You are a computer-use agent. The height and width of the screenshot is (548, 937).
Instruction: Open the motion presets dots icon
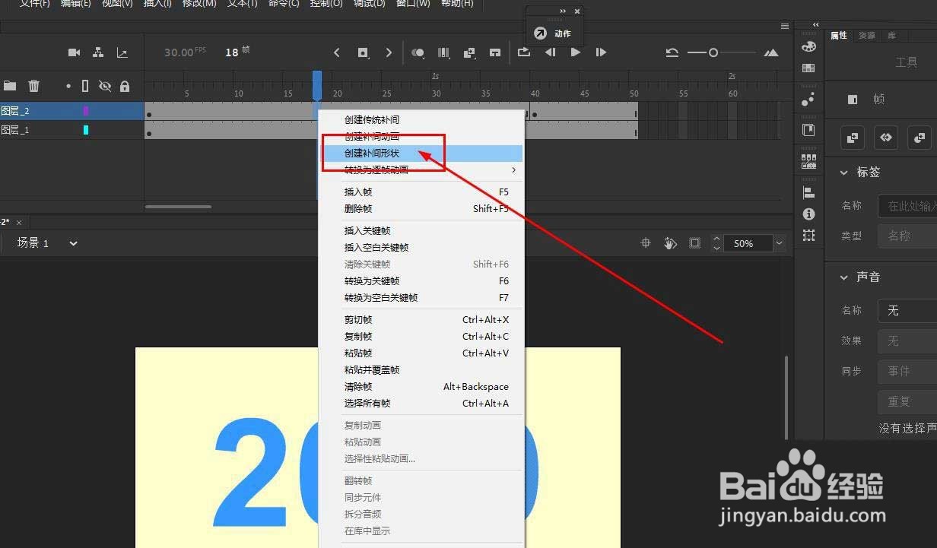808,99
